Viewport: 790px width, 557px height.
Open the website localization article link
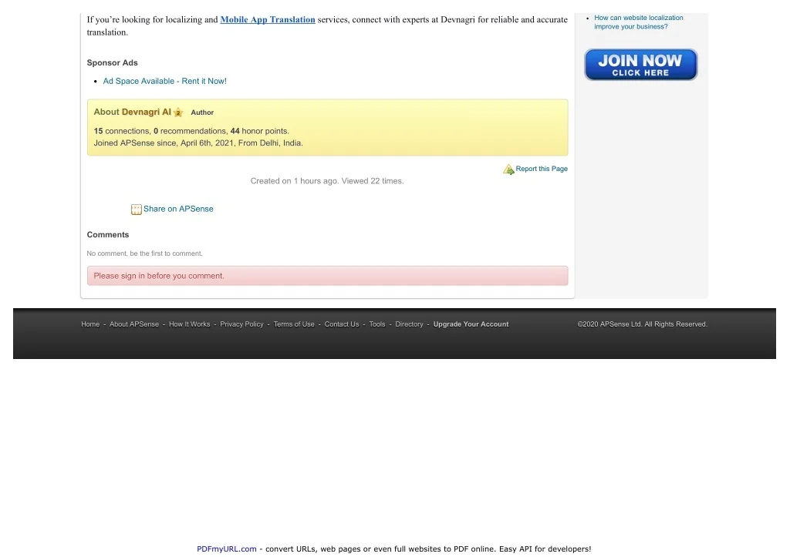pos(638,22)
